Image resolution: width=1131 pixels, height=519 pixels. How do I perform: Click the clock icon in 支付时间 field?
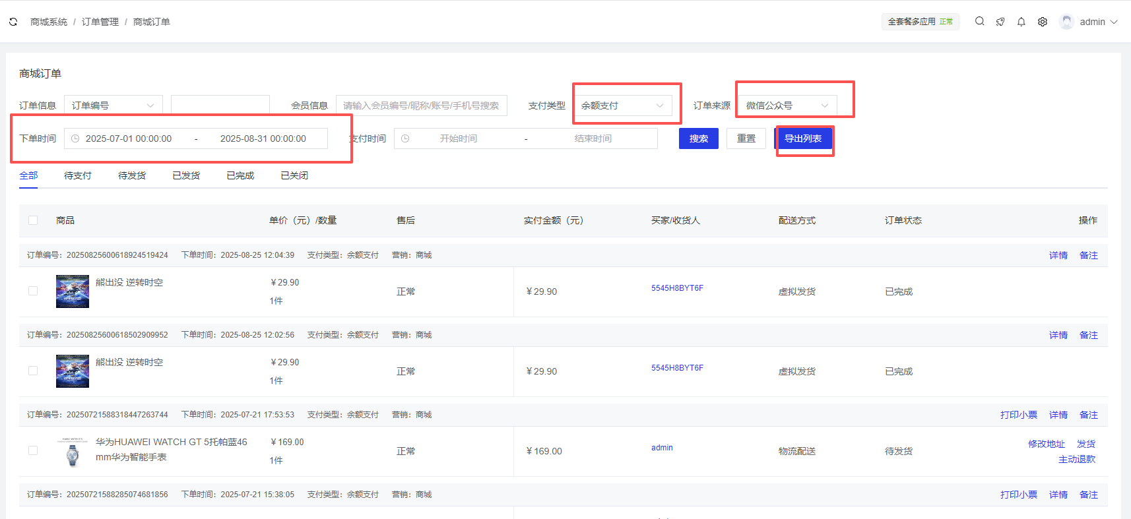405,138
